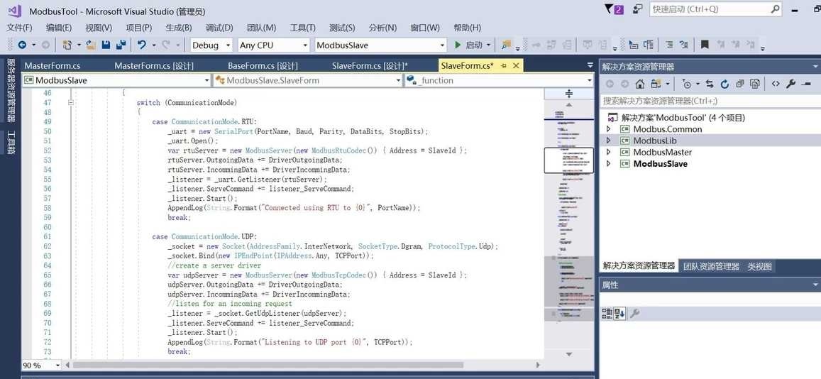Image resolution: width=821 pixels, height=379 pixels.
Task: Switch to the 团队资源管理器 tab
Action: click(711, 266)
